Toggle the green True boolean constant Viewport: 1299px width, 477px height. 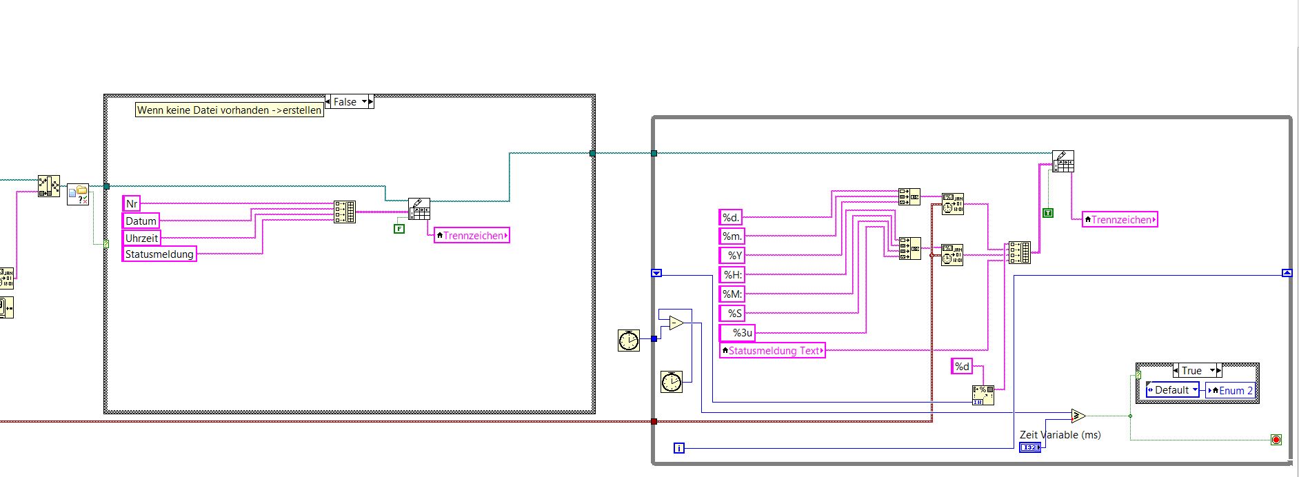[1048, 213]
